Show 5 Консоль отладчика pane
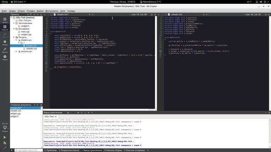The width and height of the screenshot is (271, 152). (135, 150)
